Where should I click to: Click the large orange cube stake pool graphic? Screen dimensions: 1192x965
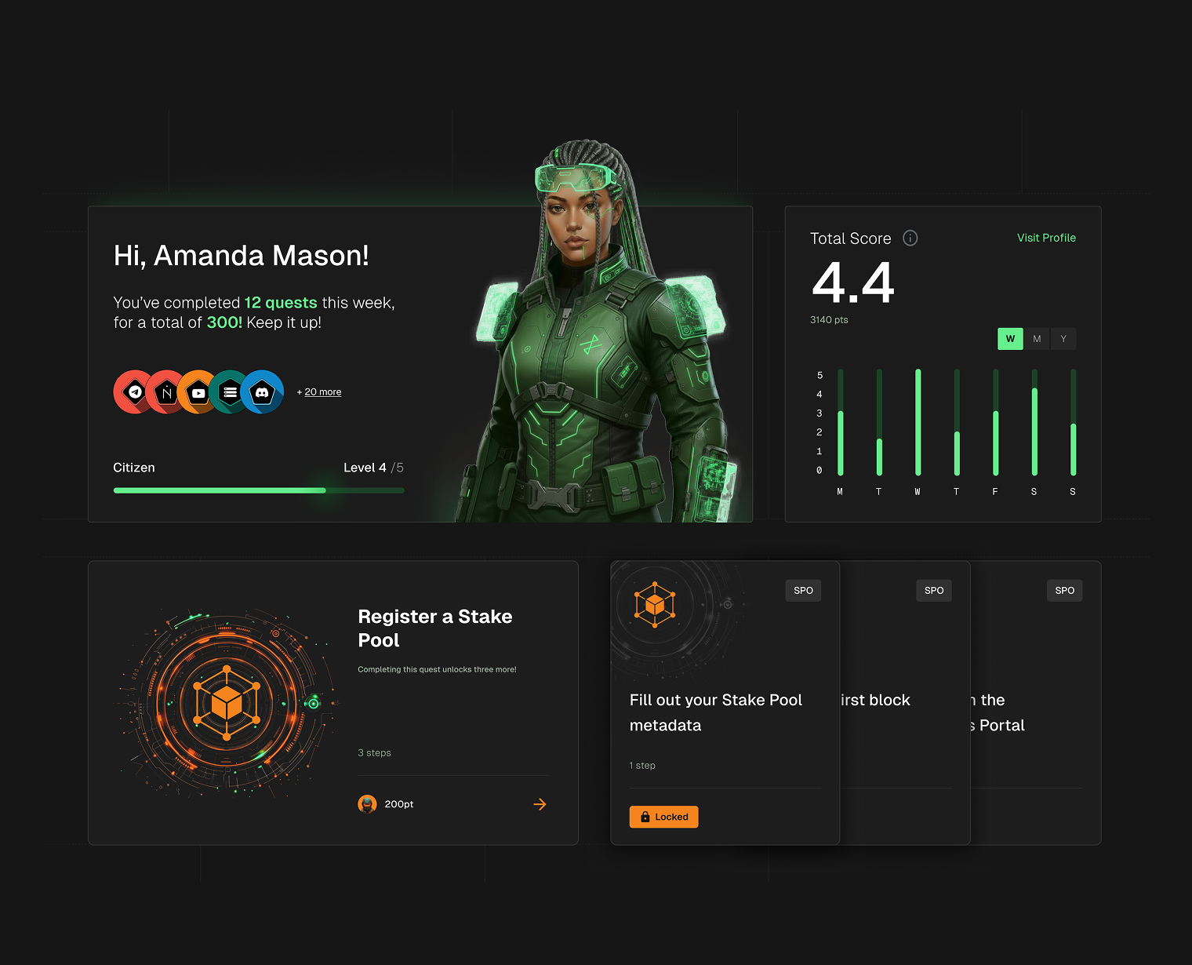227,703
